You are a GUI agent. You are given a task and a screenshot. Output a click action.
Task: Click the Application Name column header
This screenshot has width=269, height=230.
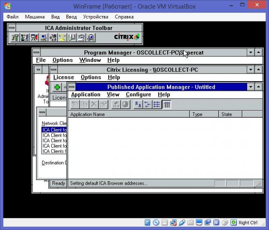pos(129,114)
